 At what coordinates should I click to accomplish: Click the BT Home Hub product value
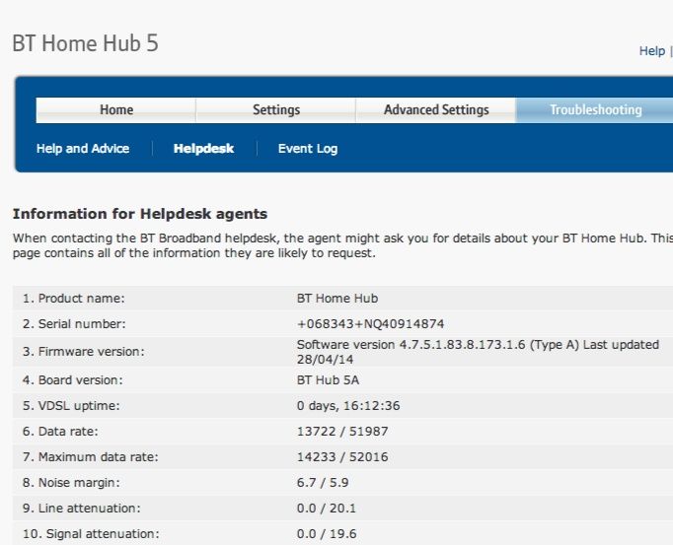coord(337,299)
